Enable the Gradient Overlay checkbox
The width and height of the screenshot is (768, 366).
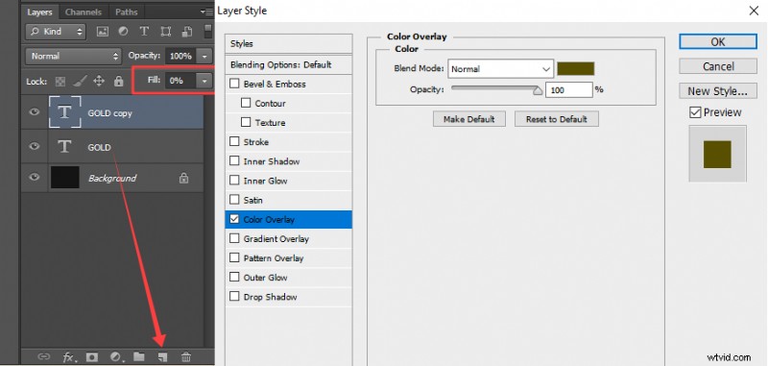[234, 238]
